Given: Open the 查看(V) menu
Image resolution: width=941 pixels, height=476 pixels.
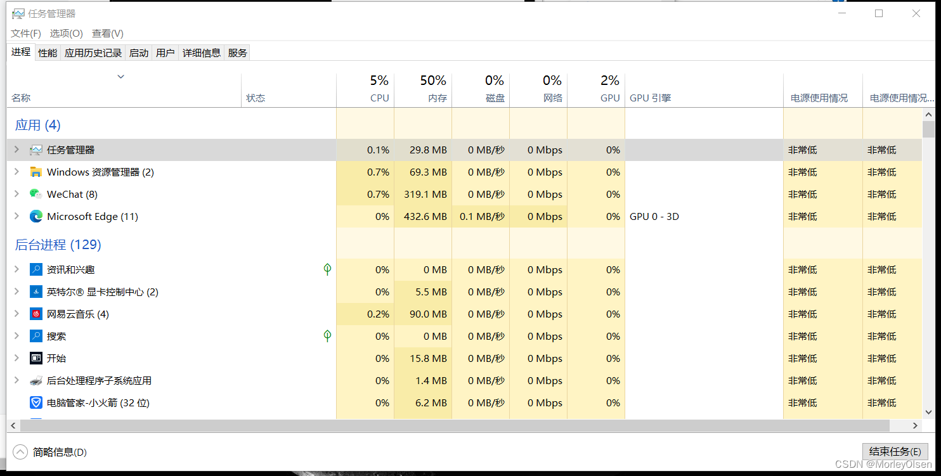Looking at the screenshot, I should pos(108,33).
